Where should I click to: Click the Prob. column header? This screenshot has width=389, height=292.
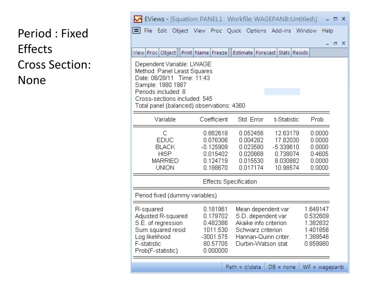pos(318,119)
